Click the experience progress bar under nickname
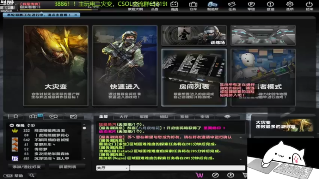The height and width of the screenshot is (179, 319). 59,10
